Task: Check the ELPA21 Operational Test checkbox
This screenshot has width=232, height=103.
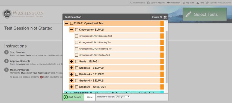Action: [72, 23]
